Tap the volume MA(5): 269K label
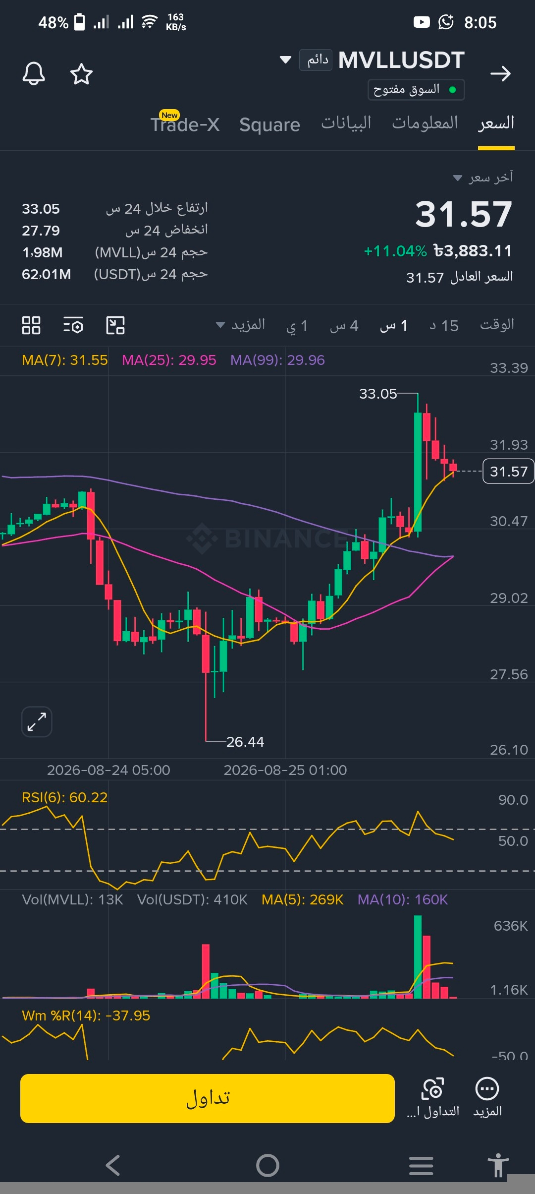 point(303,899)
